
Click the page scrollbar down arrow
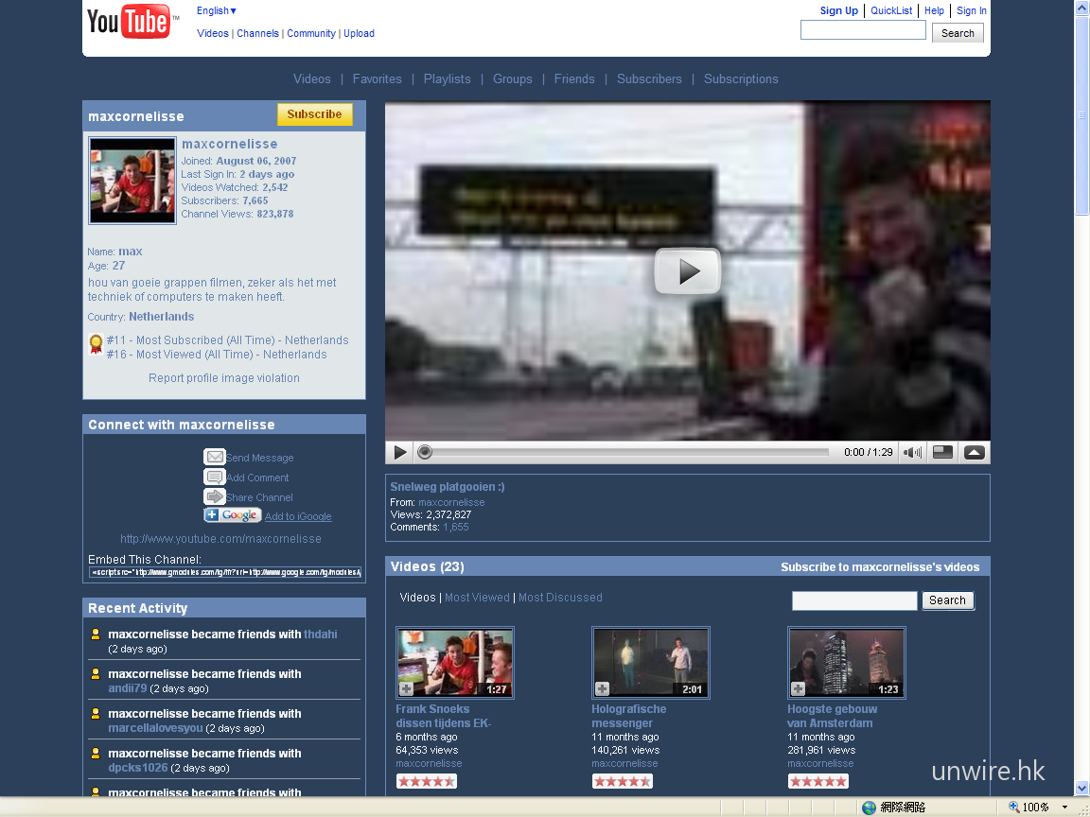coord(1081,788)
